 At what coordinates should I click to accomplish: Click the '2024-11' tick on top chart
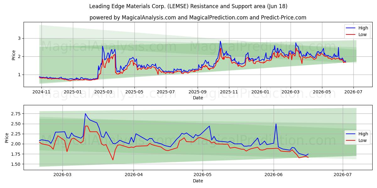tap(41, 92)
